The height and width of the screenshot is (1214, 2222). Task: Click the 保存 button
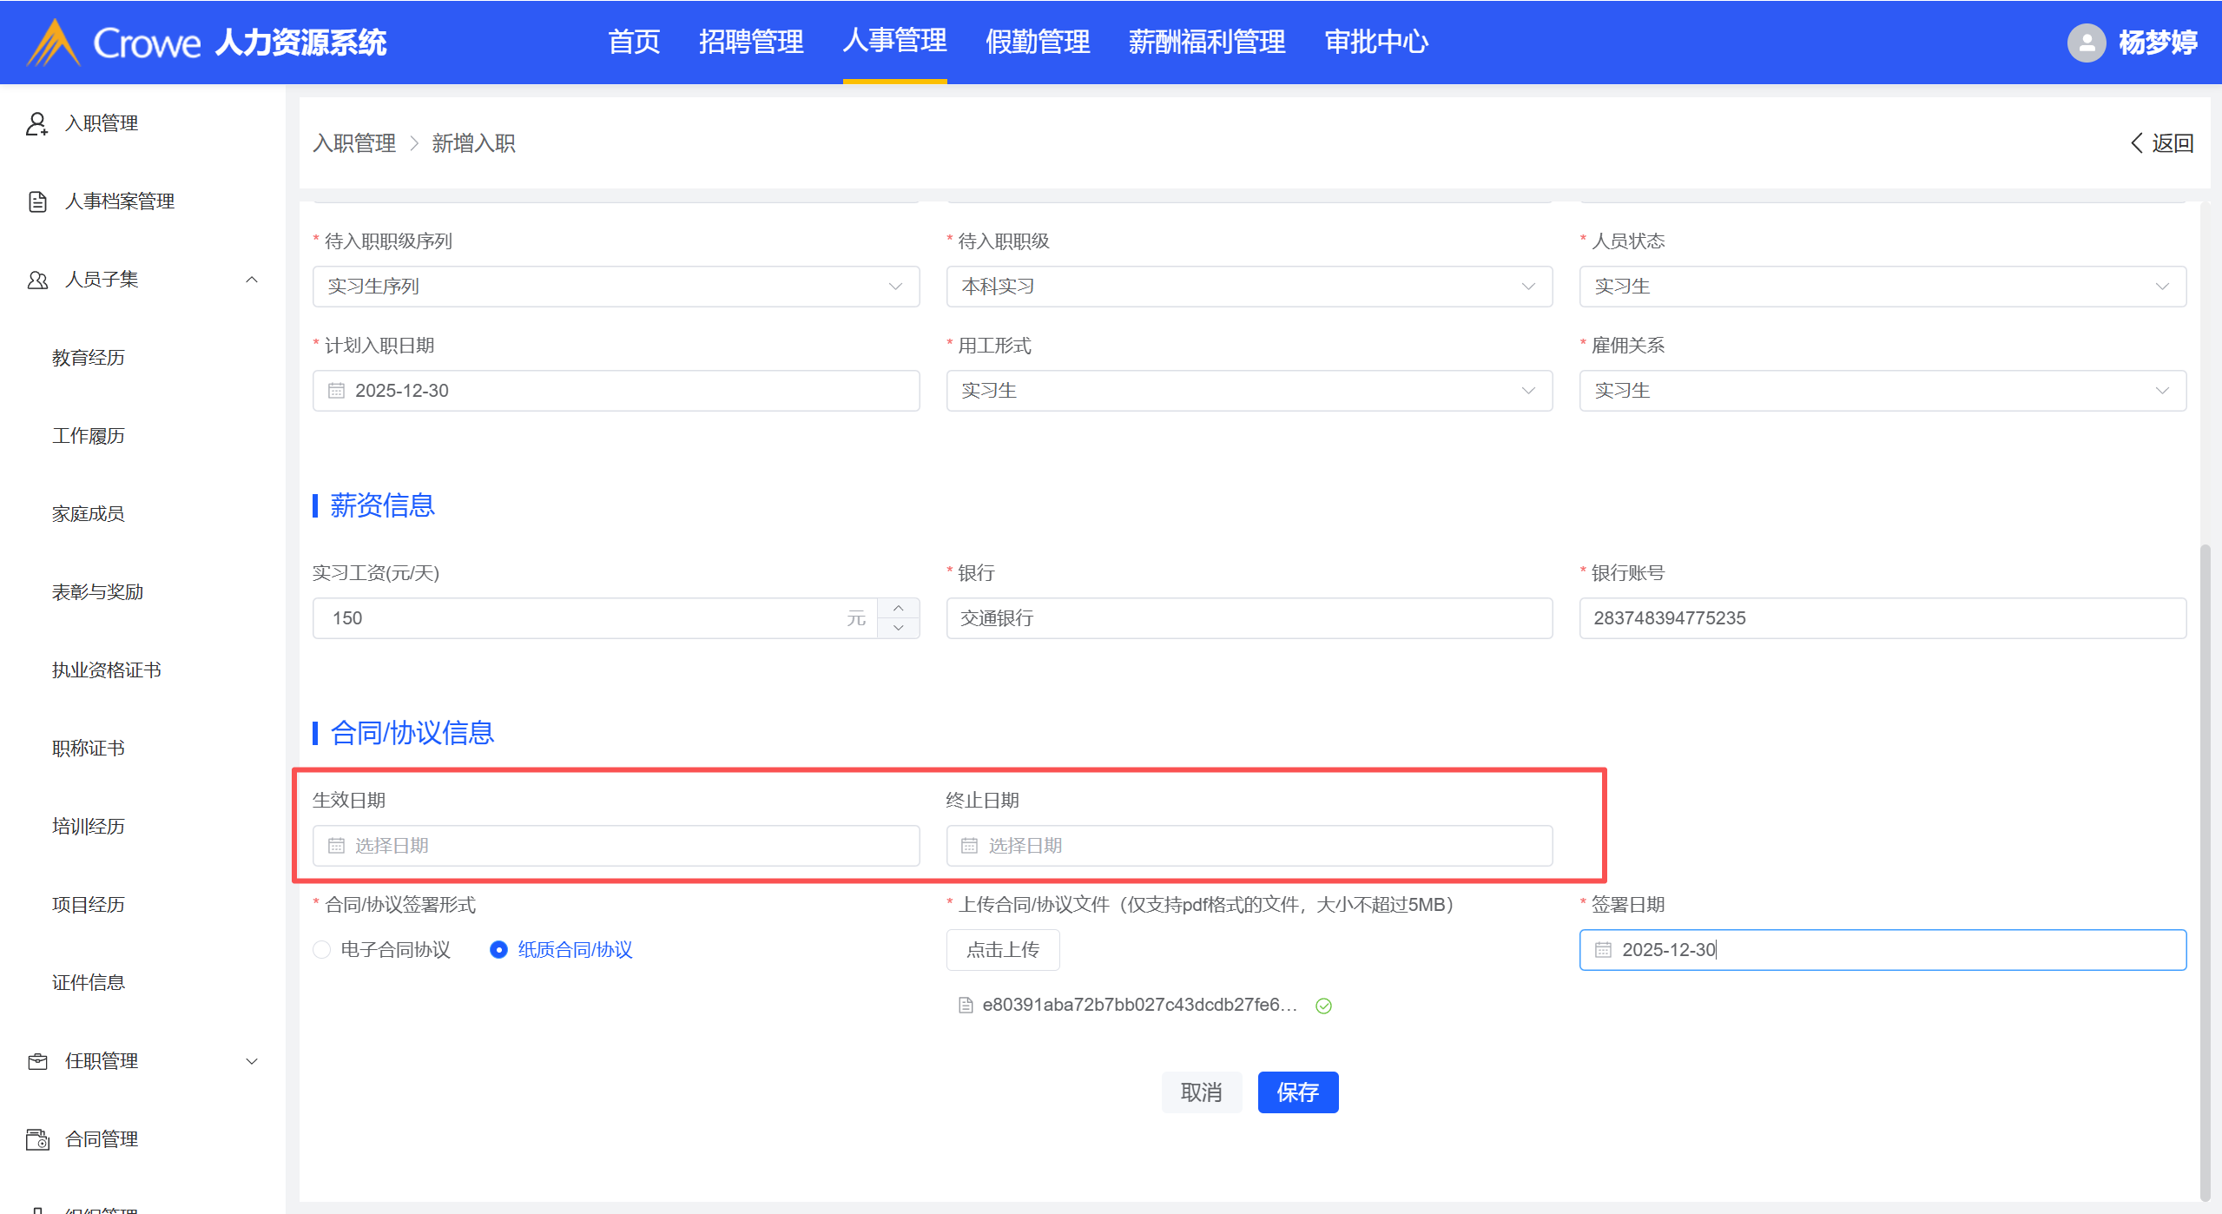click(1297, 1092)
